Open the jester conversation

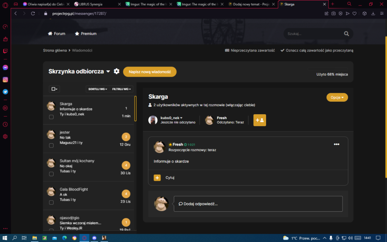click(89, 139)
